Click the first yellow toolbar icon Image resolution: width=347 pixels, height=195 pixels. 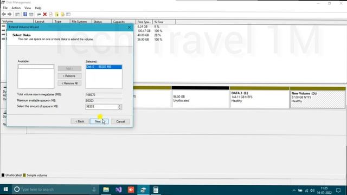[x=56, y=15]
